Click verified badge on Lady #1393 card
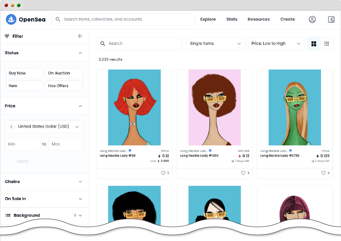This screenshot has width=341, height=241. tap(210, 150)
